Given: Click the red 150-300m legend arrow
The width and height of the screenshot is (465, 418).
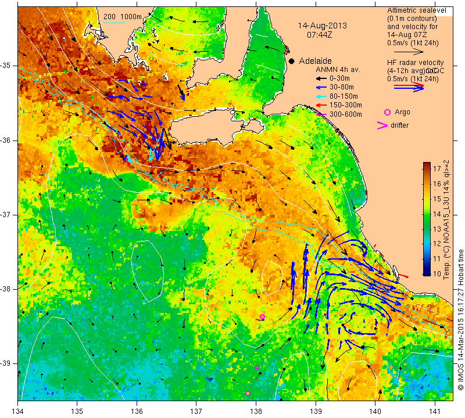Looking at the screenshot, I should pos(321,105).
